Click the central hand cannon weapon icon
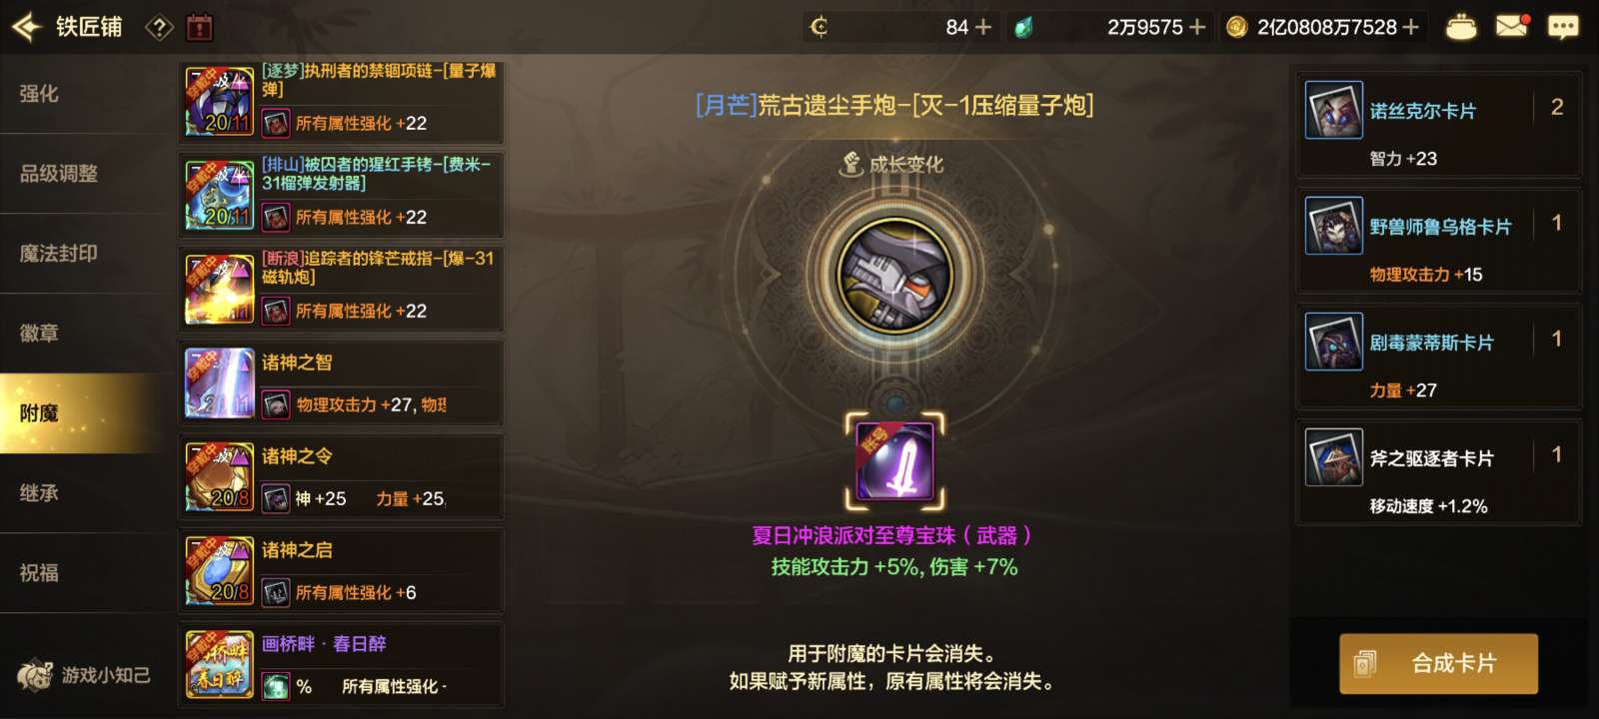The image size is (1599, 719). [x=895, y=275]
